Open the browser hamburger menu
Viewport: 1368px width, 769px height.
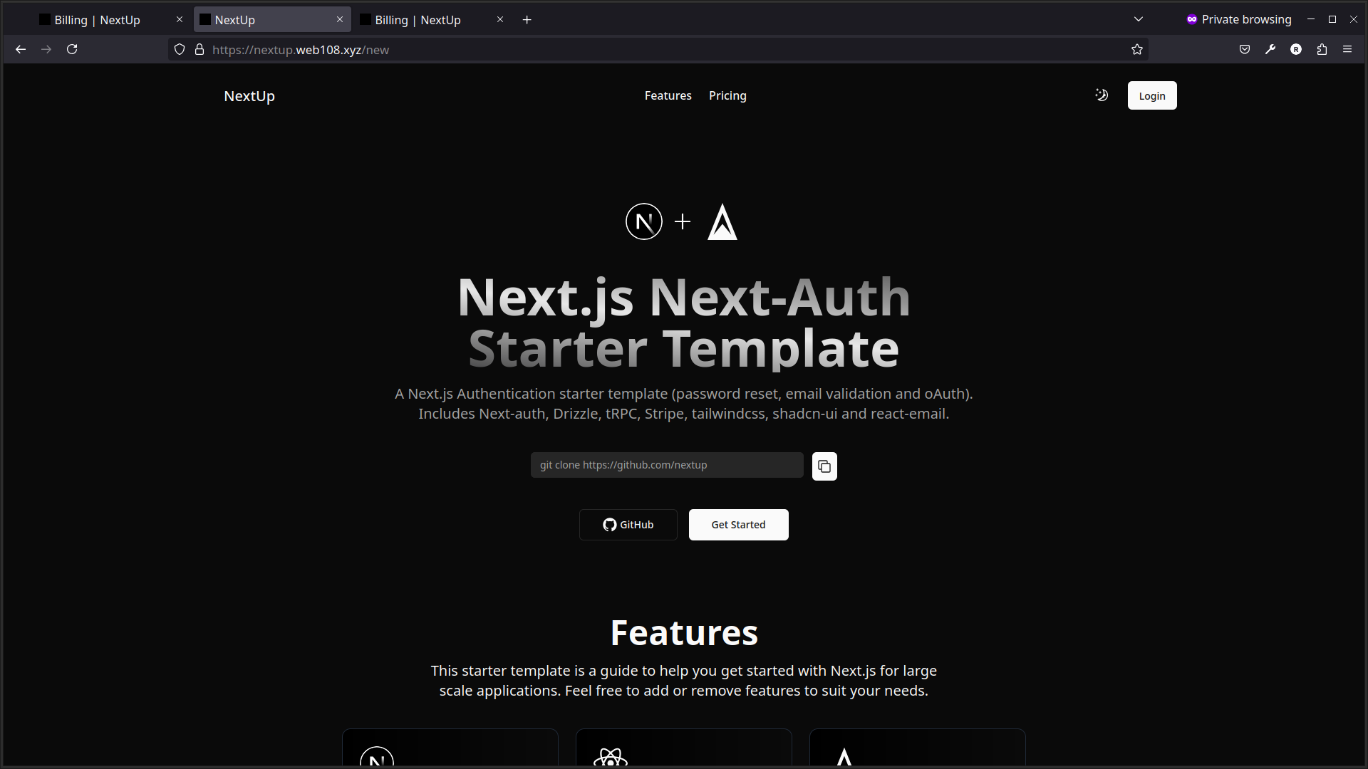click(1348, 49)
